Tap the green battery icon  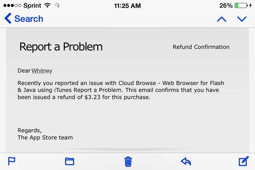coord(241,5)
